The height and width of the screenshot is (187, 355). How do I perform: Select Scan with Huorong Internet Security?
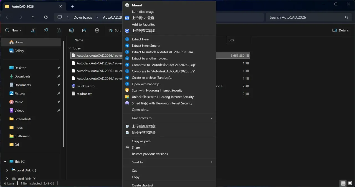click(169, 90)
